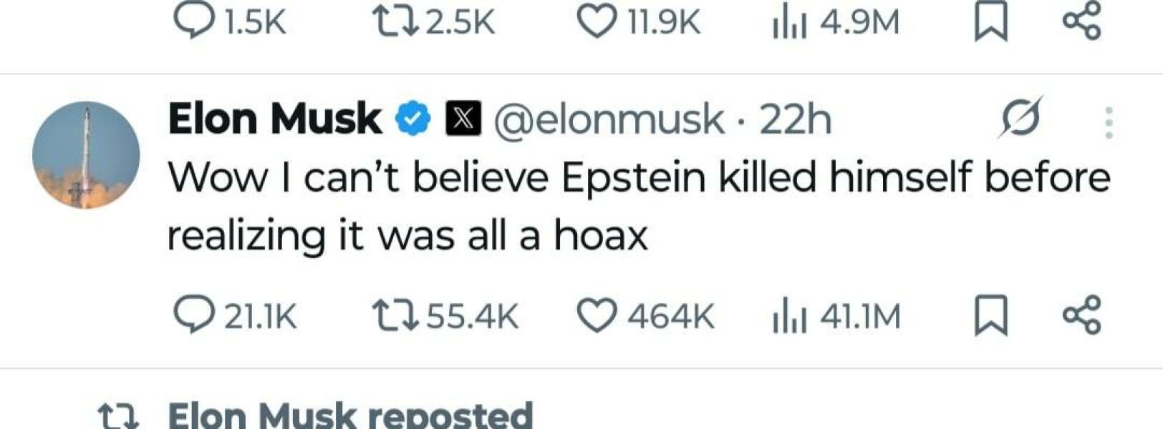
Task: View analytics showing 4.9M views
Action: [790, 23]
